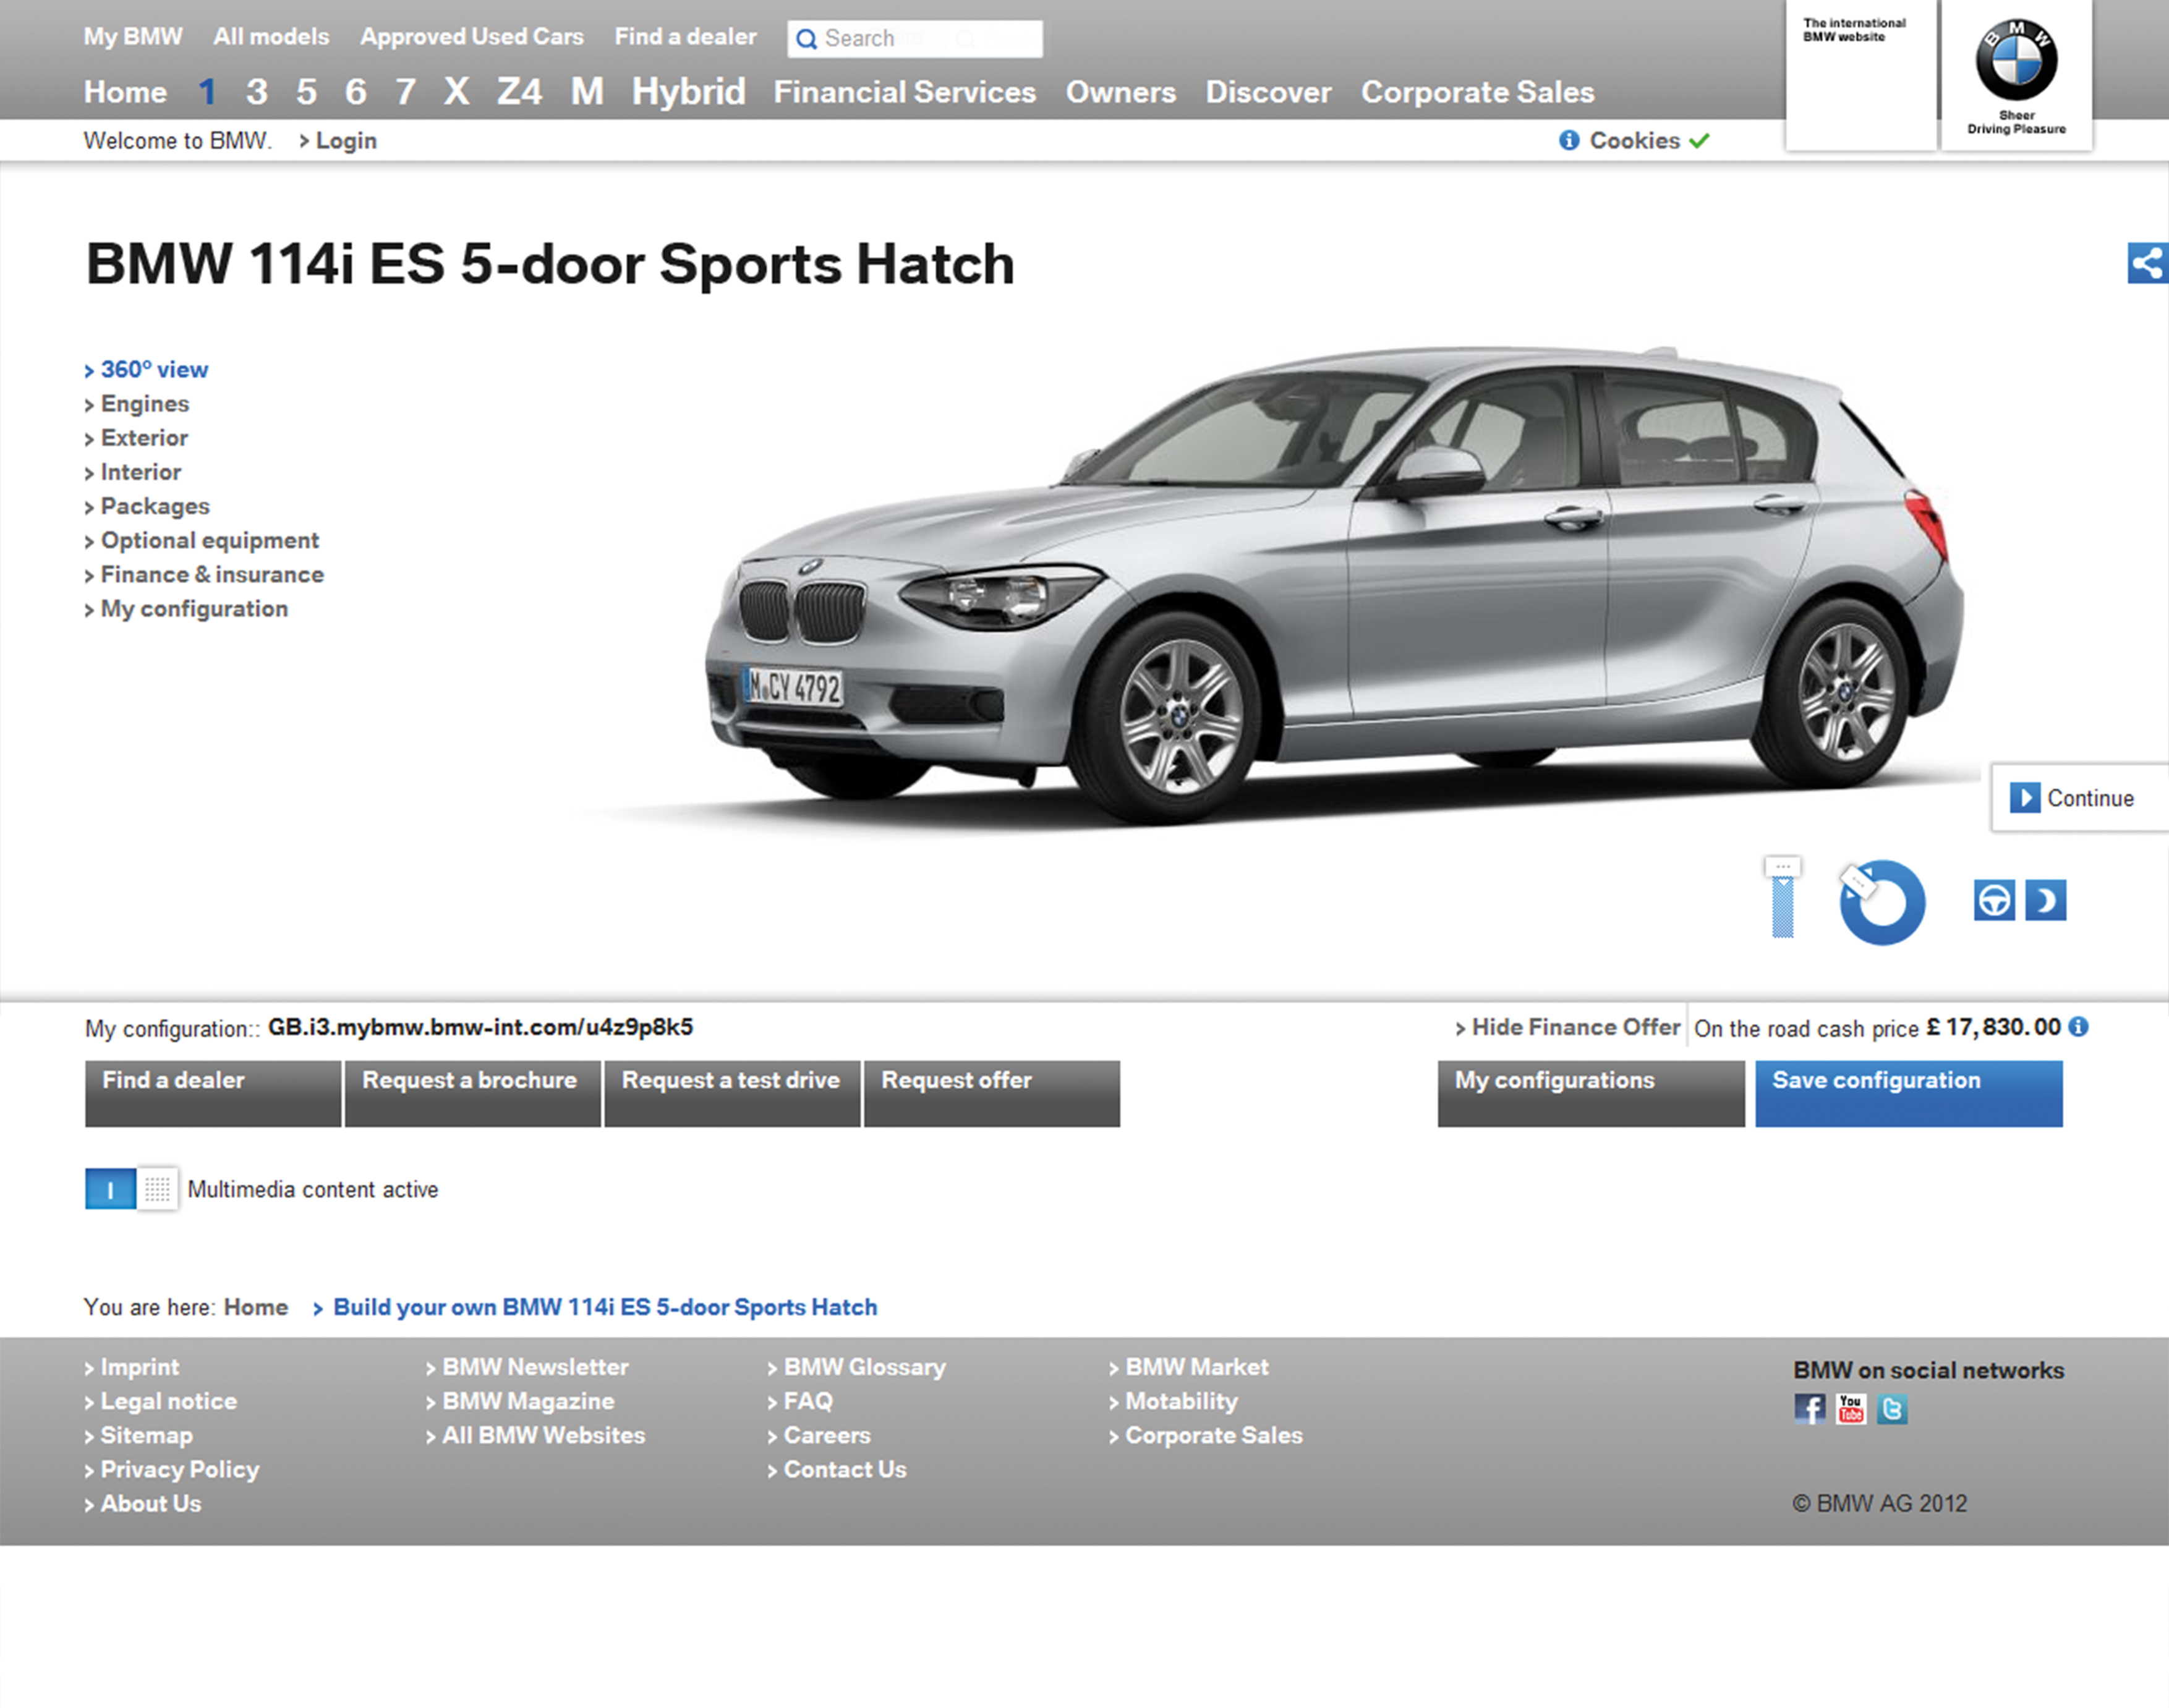Expand Optional equipment section
The height and width of the screenshot is (1708, 2169).
pyautogui.click(x=209, y=541)
